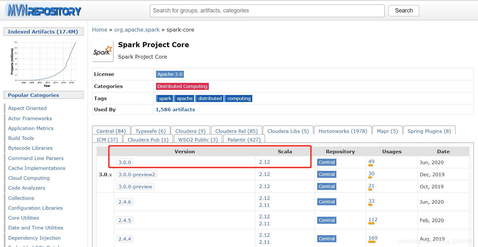Click the computing tag
The image size is (478, 247).
coord(239,98)
